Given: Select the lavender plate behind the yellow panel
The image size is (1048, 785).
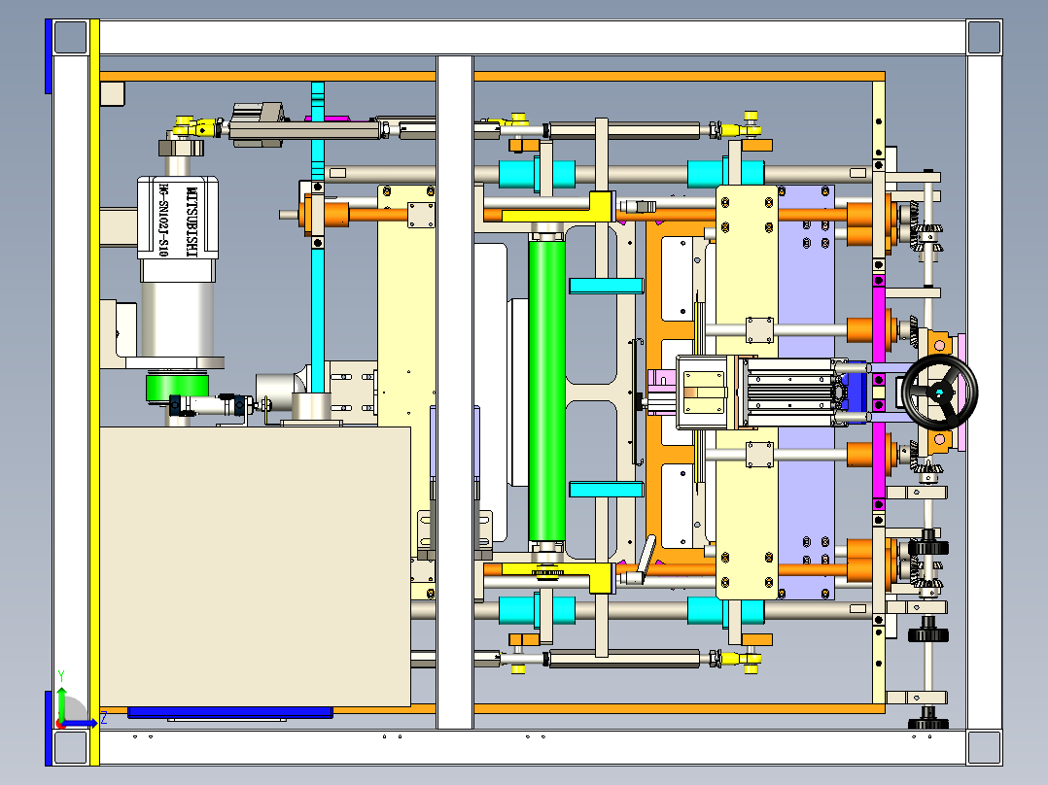Looking at the screenshot, I should click(806, 392).
